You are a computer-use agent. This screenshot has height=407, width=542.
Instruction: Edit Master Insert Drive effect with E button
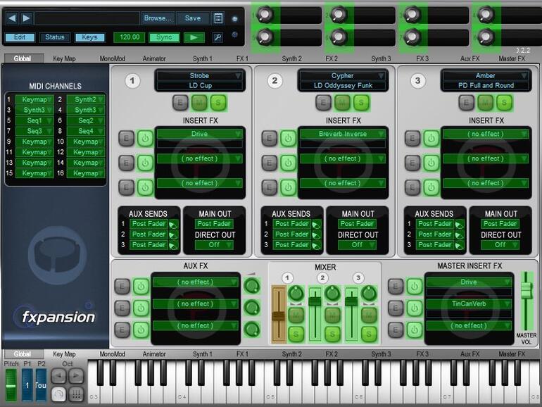(396, 287)
